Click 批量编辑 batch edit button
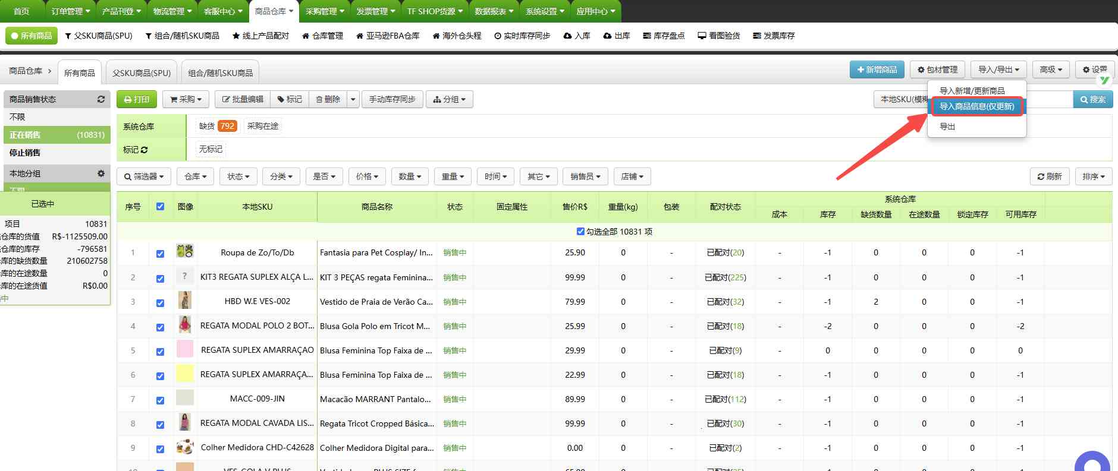This screenshot has width=1118, height=471. pyautogui.click(x=243, y=99)
